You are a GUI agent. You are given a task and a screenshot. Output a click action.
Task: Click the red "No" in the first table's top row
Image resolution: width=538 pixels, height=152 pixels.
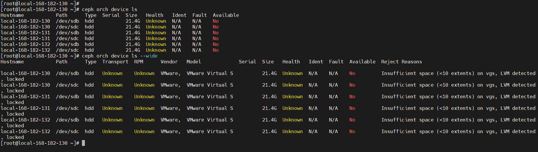point(215,21)
